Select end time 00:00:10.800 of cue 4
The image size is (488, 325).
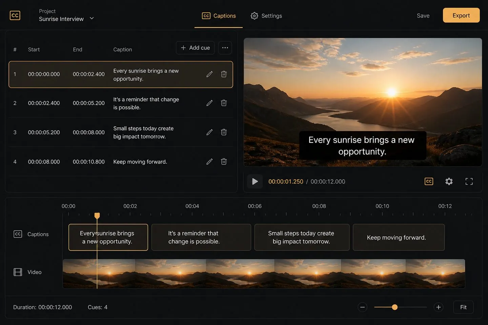[x=89, y=162]
